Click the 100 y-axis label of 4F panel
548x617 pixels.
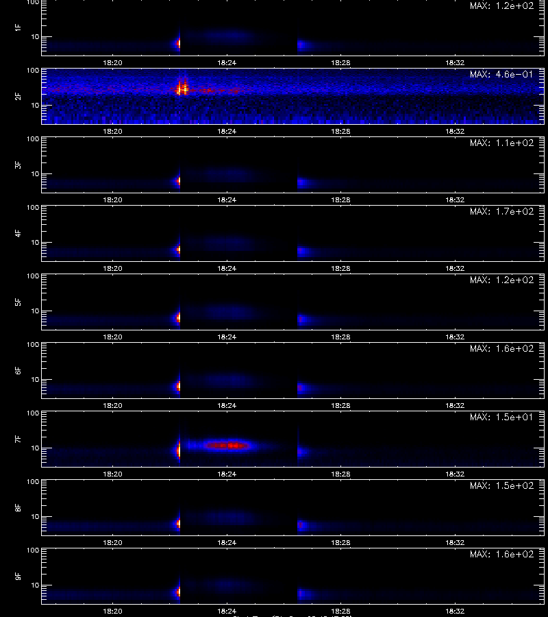[x=33, y=207]
